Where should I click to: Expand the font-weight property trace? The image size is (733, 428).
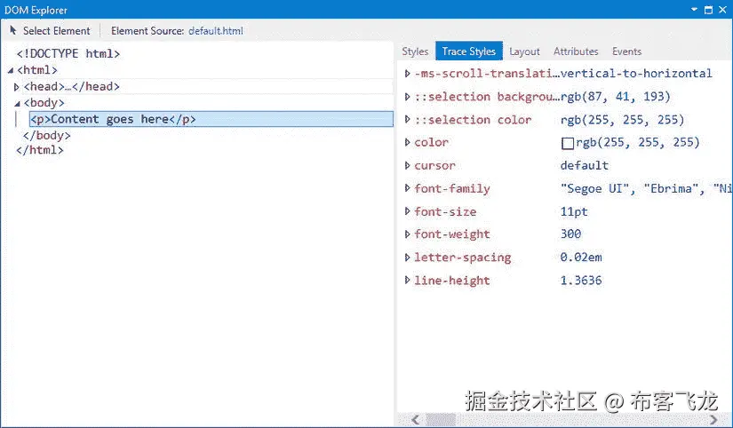point(407,234)
